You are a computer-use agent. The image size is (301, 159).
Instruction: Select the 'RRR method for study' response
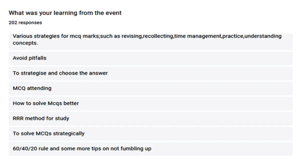click(x=150, y=118)
